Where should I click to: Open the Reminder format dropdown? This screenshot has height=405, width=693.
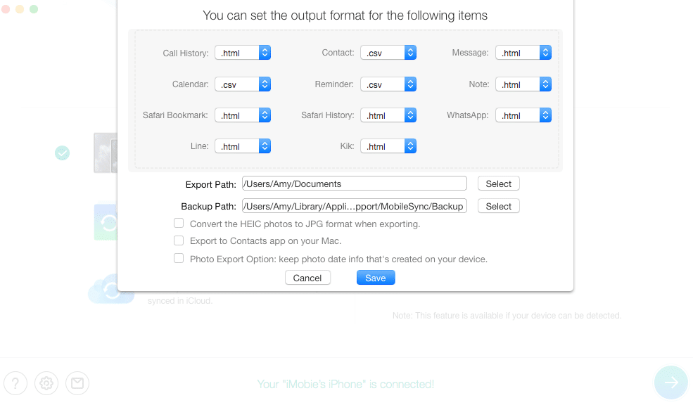tap(388, 84)
